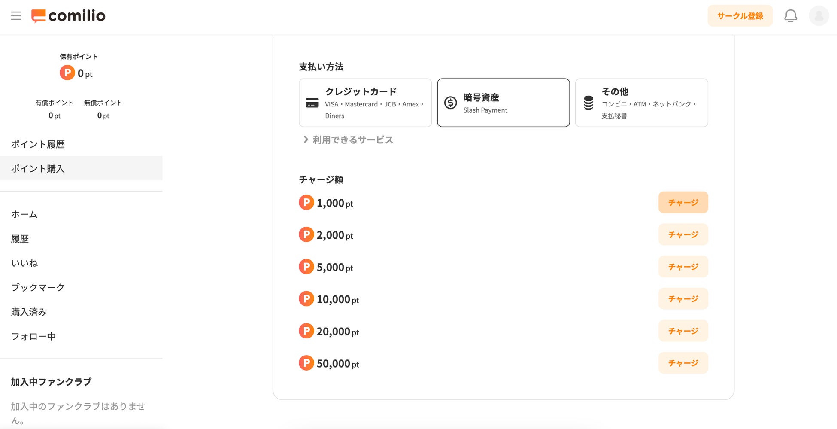Open the hamburger menu

pos(16,16)
